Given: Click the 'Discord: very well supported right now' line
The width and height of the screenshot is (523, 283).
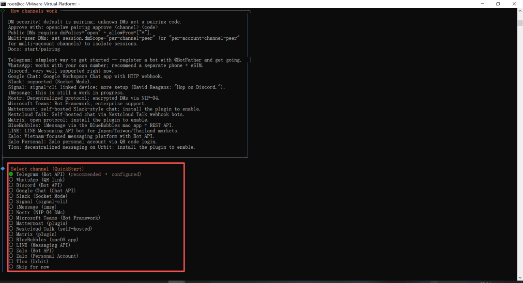Looking at the screenshot, I should (x=61, y=71).
